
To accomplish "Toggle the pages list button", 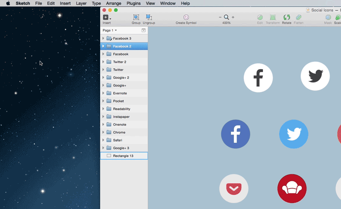I will click(x=144, y=30).
